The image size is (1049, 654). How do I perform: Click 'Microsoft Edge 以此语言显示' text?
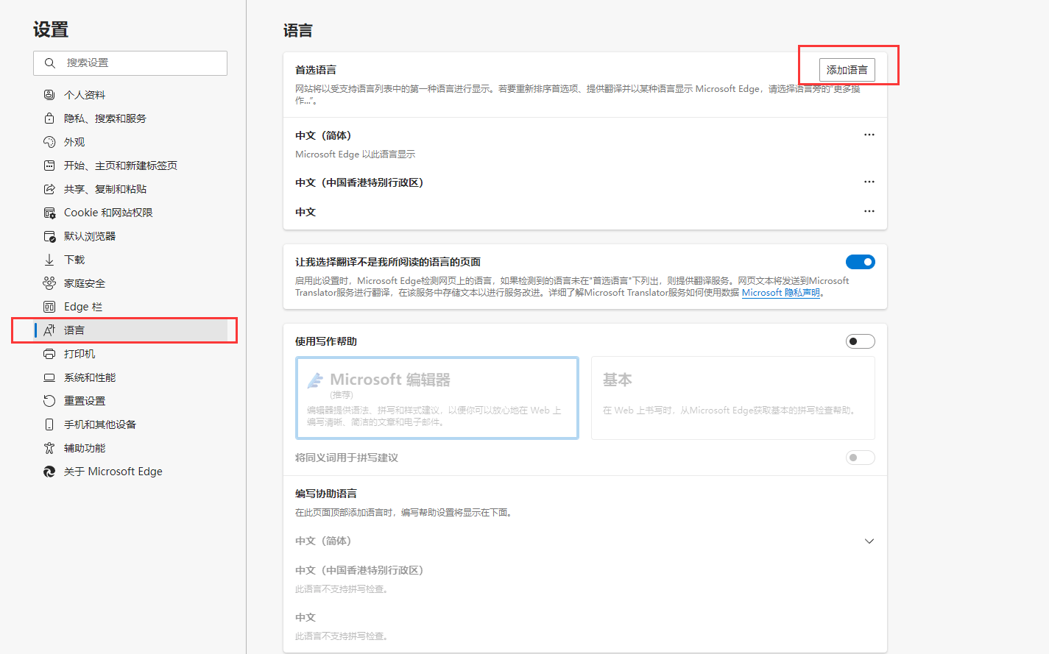click(355, 154)
